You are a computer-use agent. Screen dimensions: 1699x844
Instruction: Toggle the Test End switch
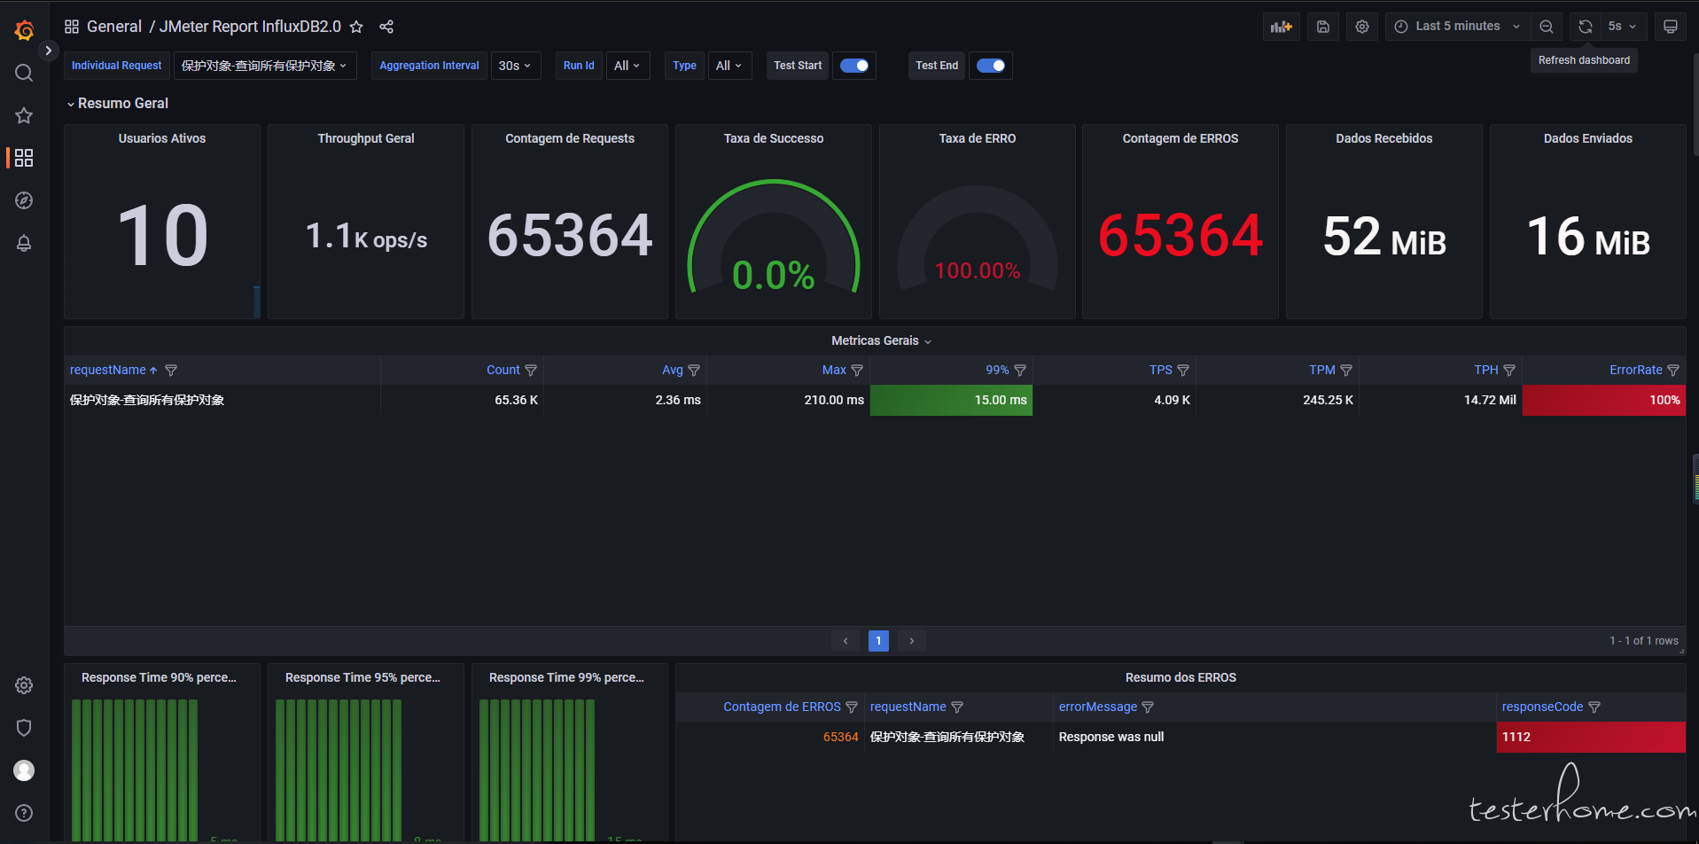pyautogui.click(x=990, y=66)
